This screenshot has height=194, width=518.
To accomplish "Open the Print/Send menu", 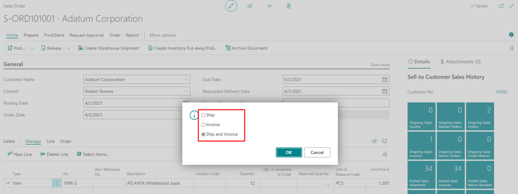I will click(x=54, y=35).
